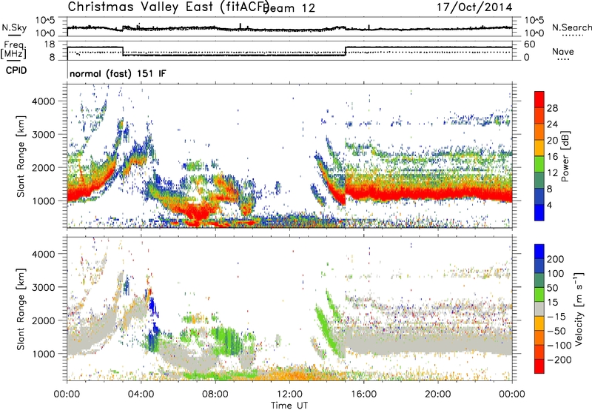Screen dimensions: 592x410
Task: Click the '18' tick on the frequency axis
Action: pos(50,44)
